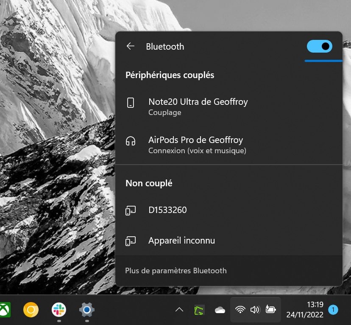This screenshot has height=325, width=351.
Task: Go back using the left arrow icon
Action: (130, 46)
